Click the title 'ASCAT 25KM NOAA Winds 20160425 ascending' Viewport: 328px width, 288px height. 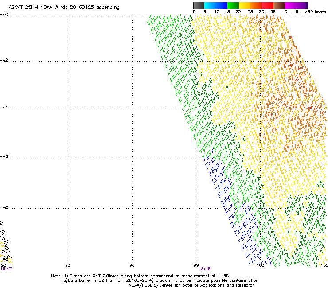tap(64, 8)
